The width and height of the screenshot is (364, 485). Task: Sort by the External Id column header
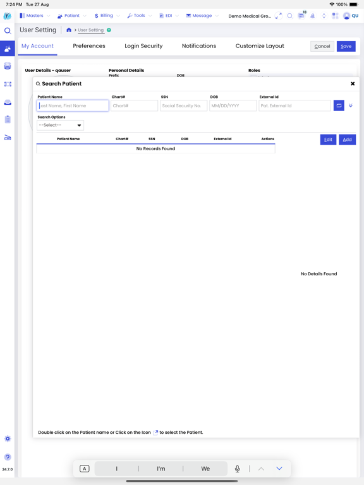(x=222, y=139)
